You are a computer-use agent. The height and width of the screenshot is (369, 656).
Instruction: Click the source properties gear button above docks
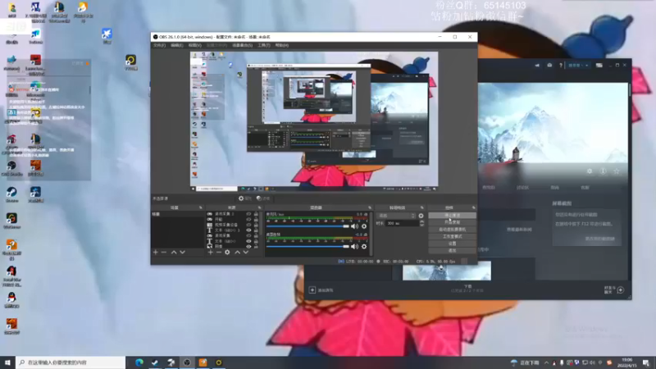click(244, 198)
